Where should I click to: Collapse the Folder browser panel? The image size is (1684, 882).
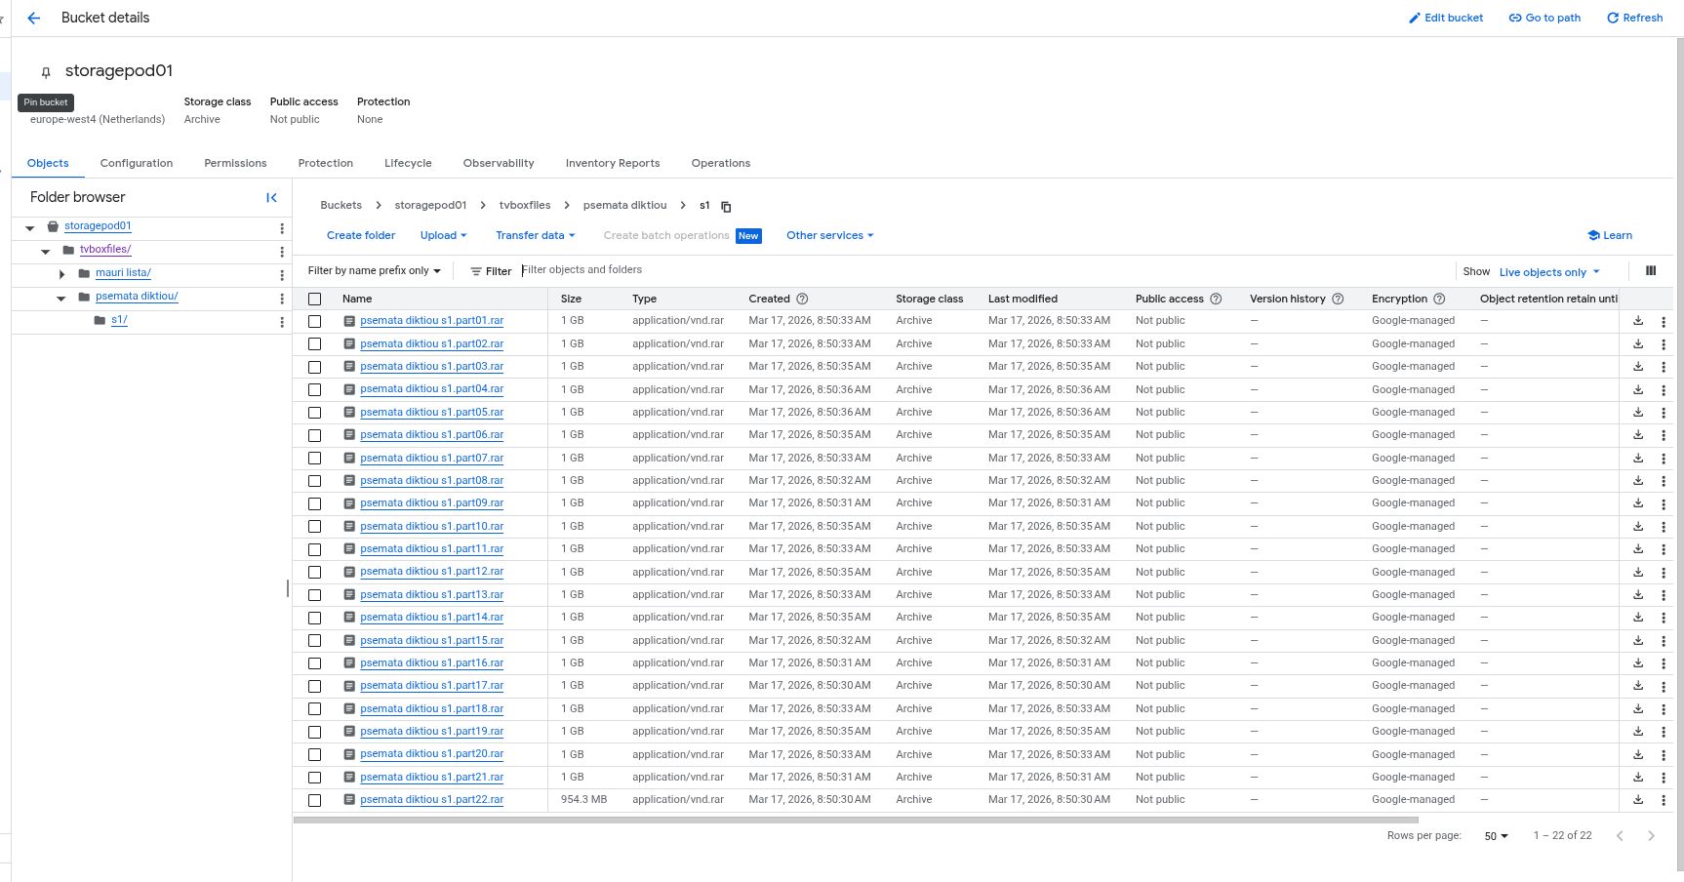(x=272, y=197)
